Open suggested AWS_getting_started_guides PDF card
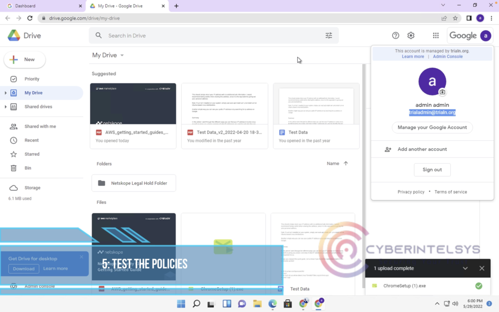499x312 pixels. tap(133, 116)
